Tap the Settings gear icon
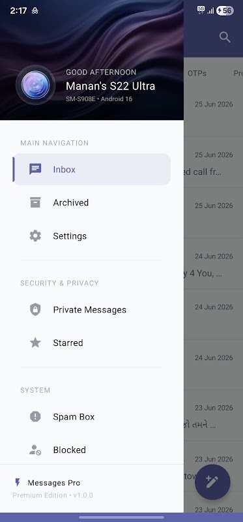This screenshot has height=522, width=243. (x=35, y=236)
